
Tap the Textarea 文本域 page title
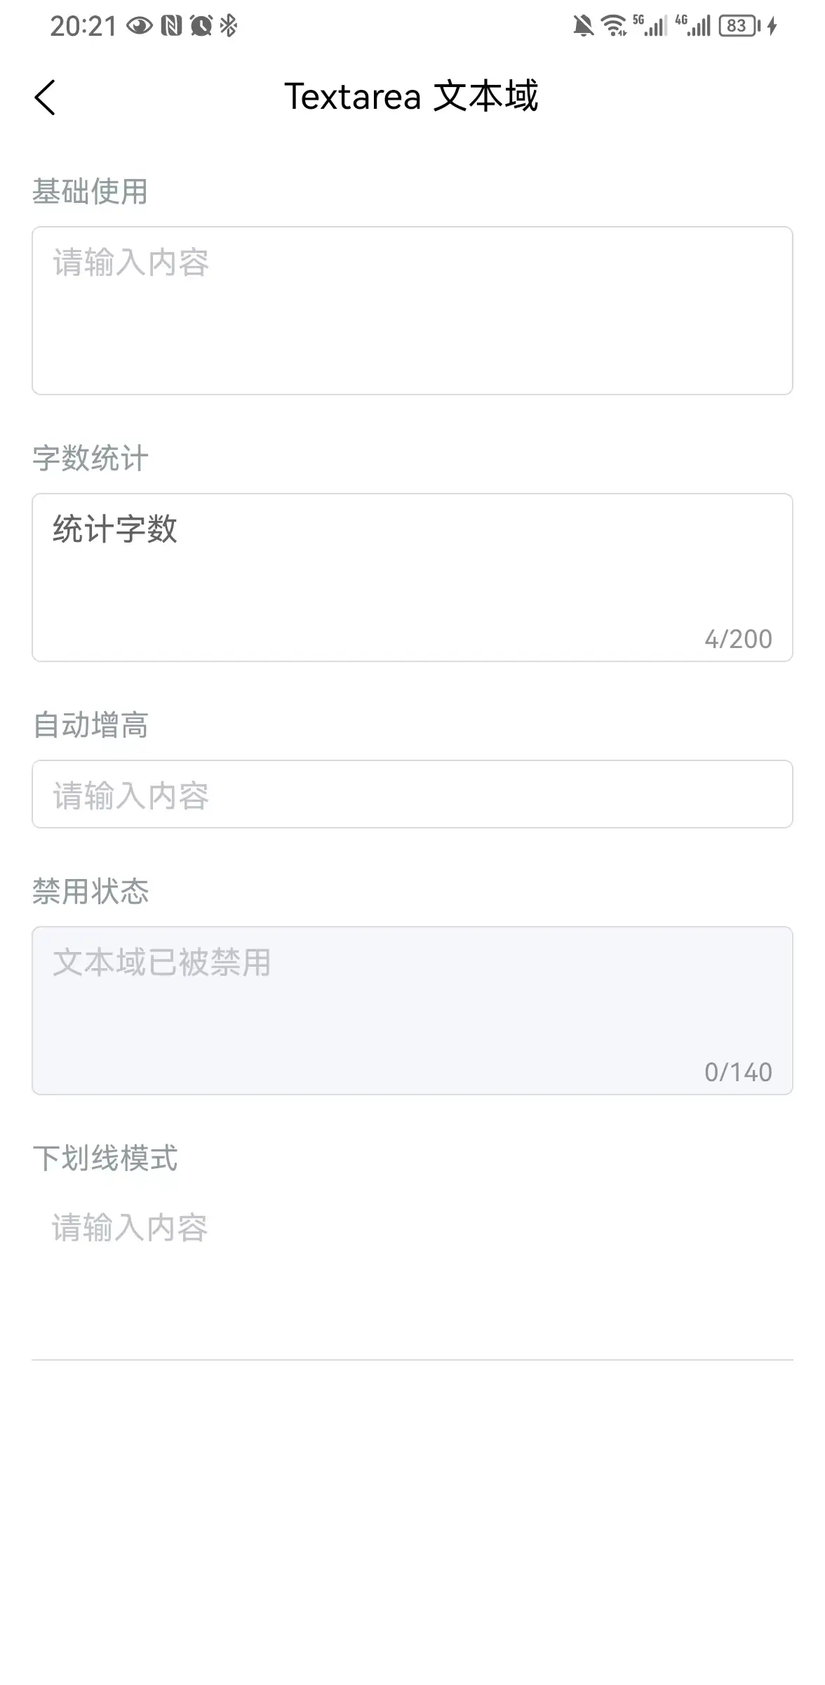(411, 96)
